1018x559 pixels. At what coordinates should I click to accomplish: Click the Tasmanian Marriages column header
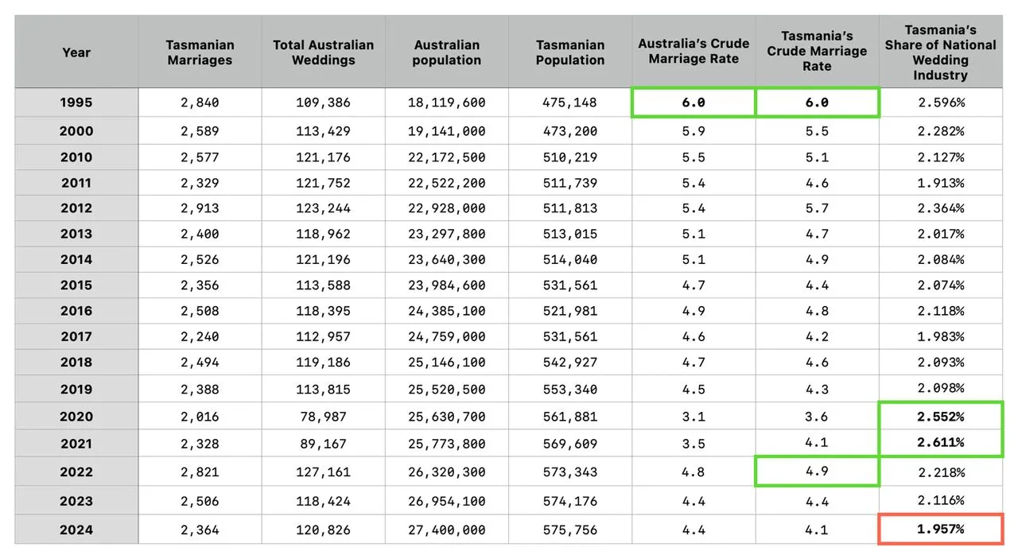pyautogui.click(x=200, y=52)
